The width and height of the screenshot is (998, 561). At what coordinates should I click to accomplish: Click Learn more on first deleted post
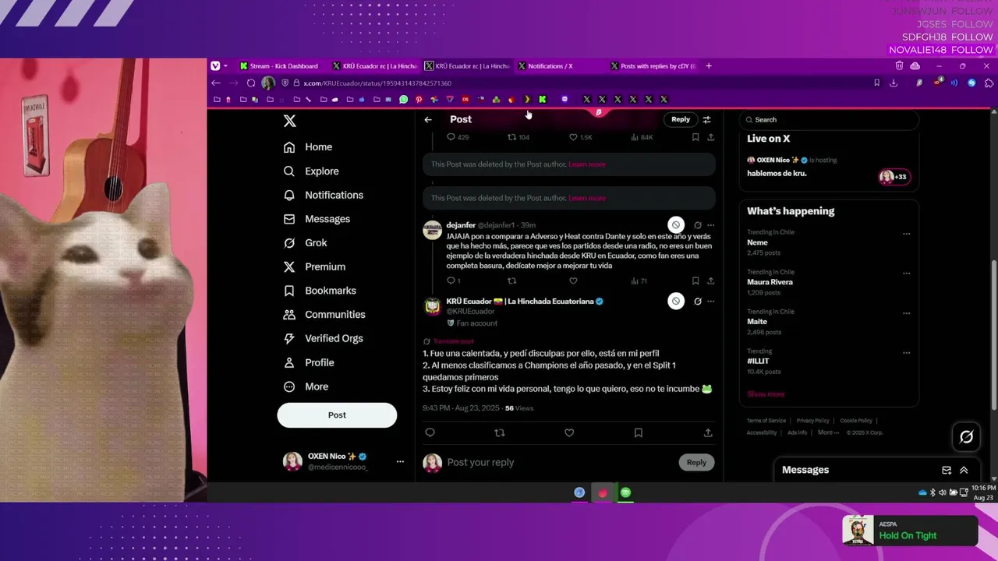point(587,164)
